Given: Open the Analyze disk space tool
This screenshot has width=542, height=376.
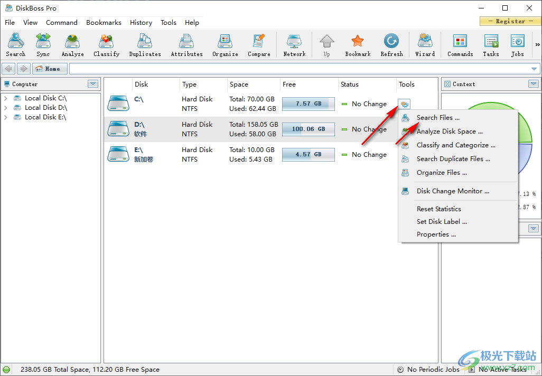Looking at the screenshot, I should click(72, 44).
